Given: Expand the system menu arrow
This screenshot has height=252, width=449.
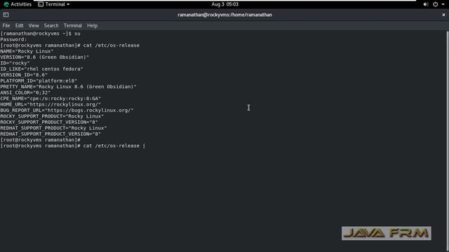Looking at the screenshot, I should [443, 4].
